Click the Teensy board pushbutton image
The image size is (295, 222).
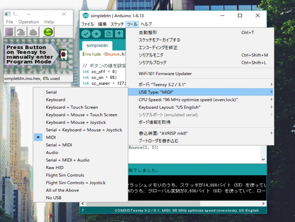[x=64, y=54]
